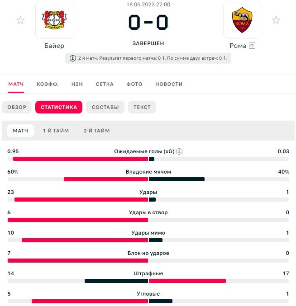This screenshot has width=296, height=306.
Task: Go to the ФОТО tab
Action: tap(134, 84)
